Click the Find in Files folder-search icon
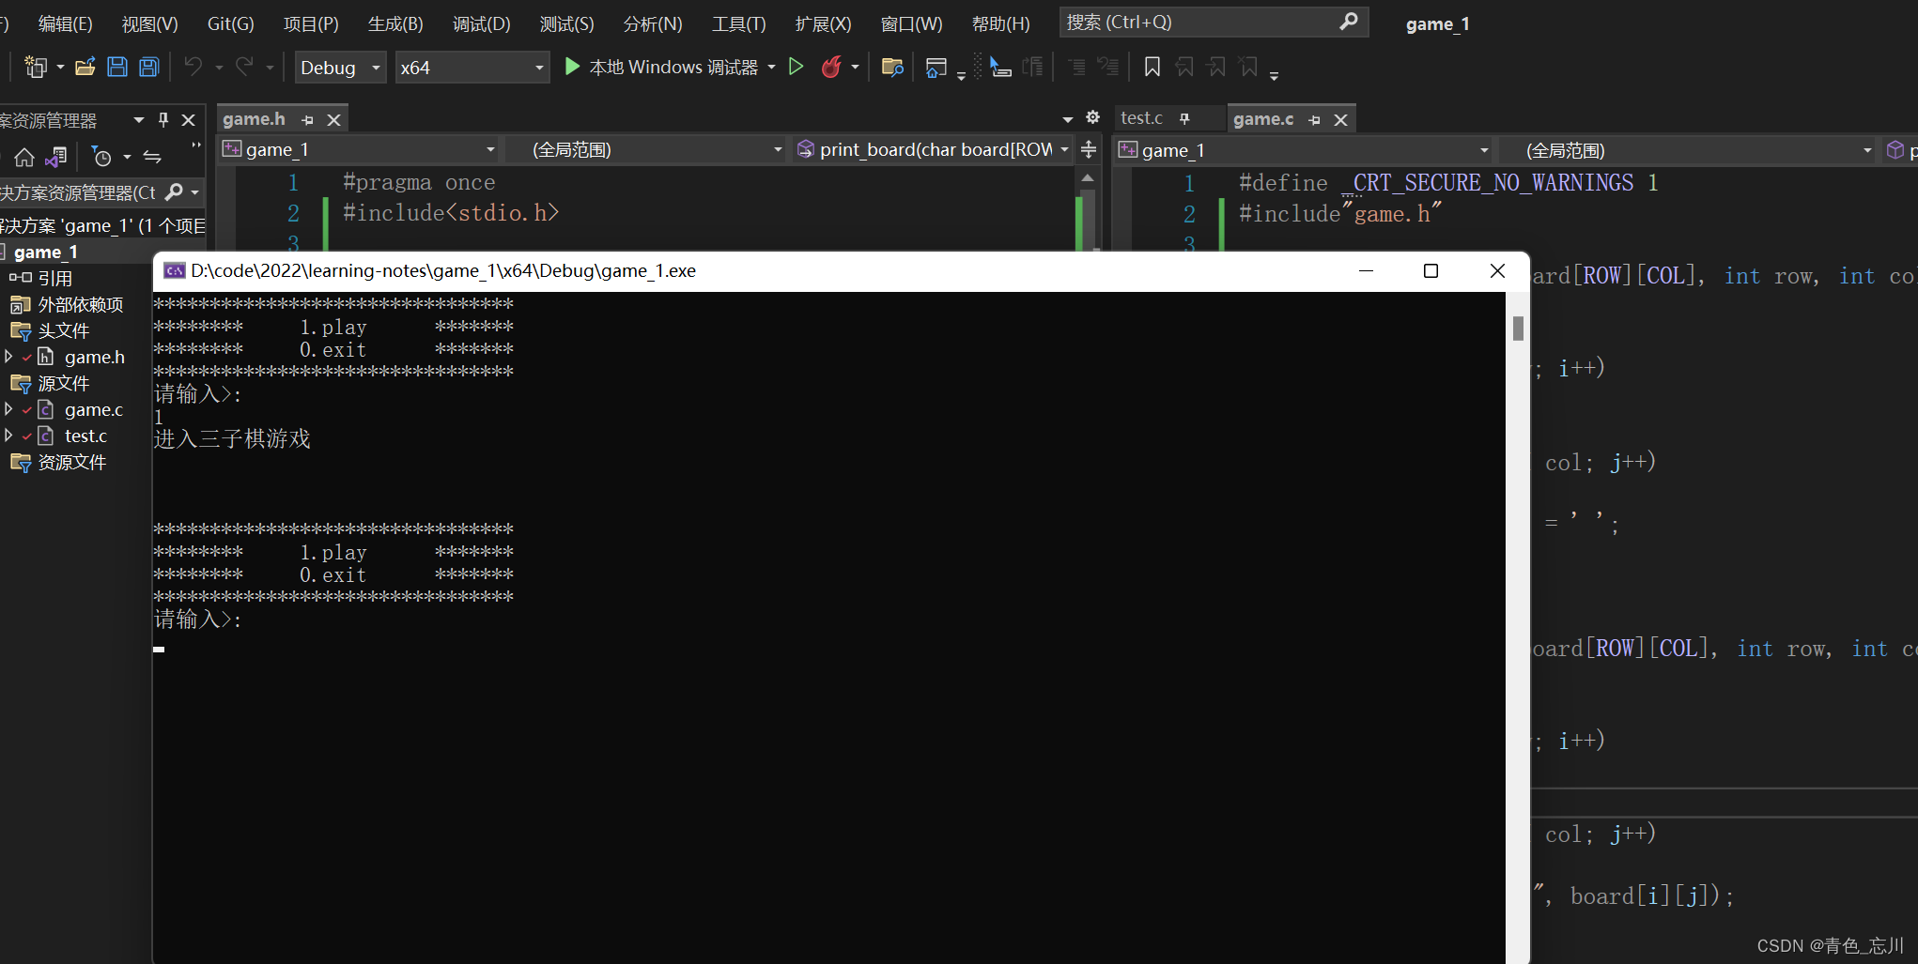 [x=892, y=67]
